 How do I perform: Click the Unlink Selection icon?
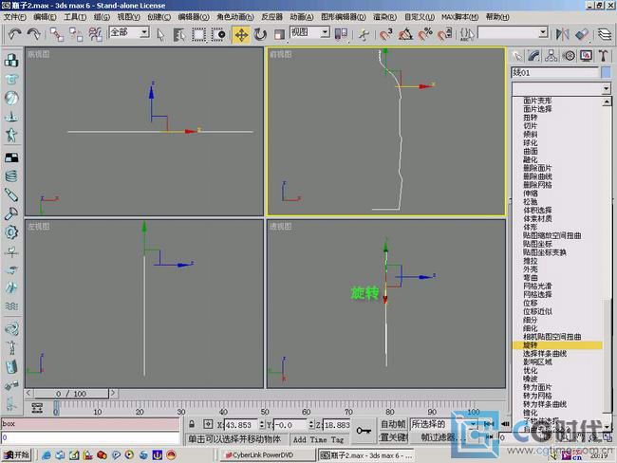tap(76, 34)
